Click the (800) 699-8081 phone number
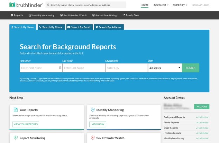The height and width of the screenshot is (144, 220). click(200, 5)
